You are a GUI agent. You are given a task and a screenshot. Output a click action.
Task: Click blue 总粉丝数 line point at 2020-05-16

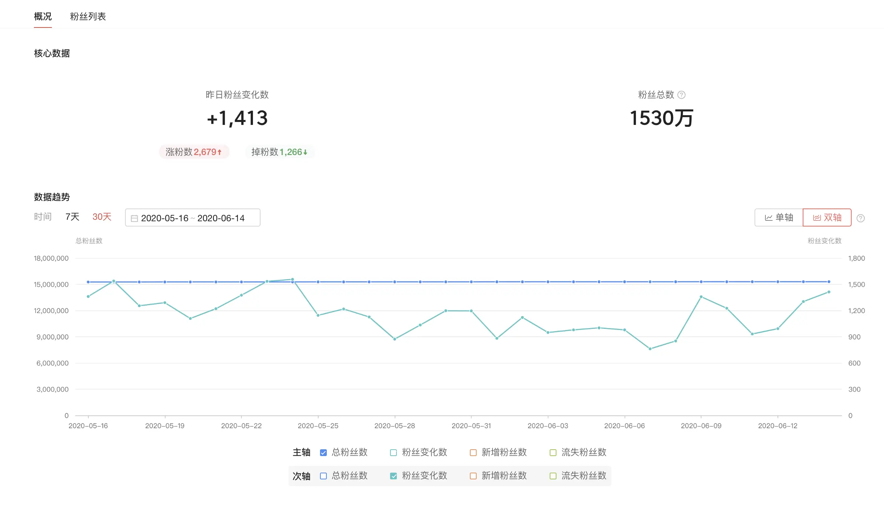88,282
